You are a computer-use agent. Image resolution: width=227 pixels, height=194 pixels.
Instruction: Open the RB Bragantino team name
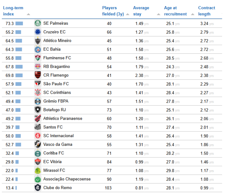tap(57, 67)
